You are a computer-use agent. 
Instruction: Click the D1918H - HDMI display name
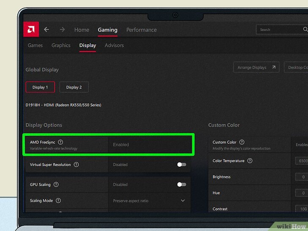pyautogui.click(x=63, y=105)
